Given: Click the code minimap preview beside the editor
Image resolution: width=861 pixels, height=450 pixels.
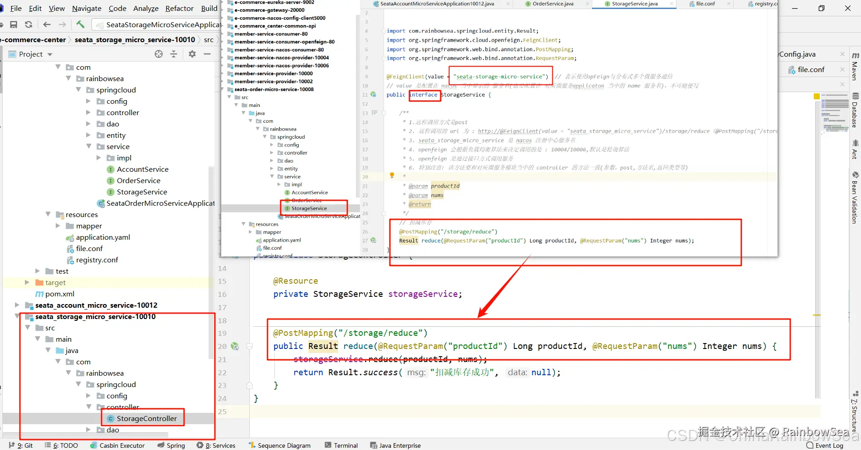Looking at the screenshot, I should pyautogui.click(x=834, y=113).
